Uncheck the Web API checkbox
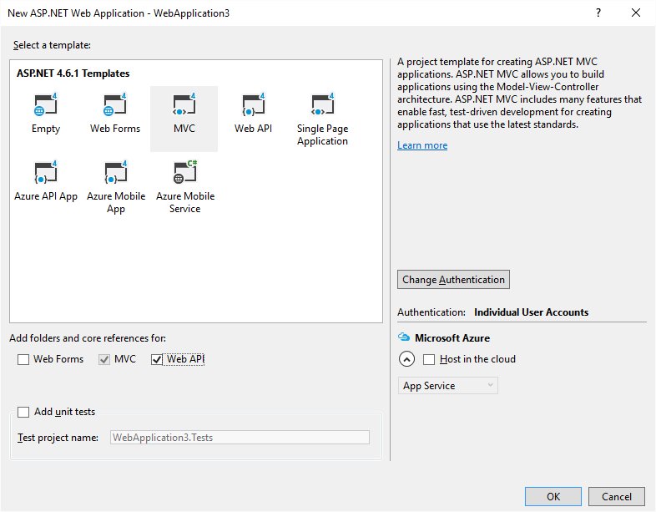This screenshot has width=656, height=512. [157, 360]
